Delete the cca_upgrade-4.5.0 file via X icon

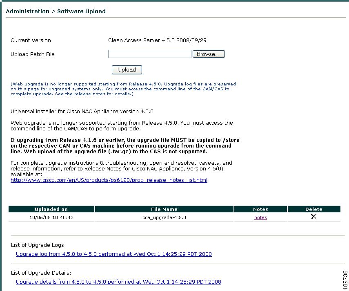point(313,217)
